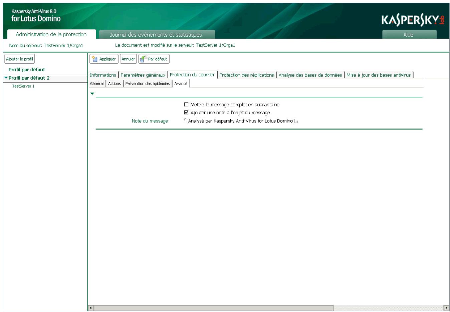450x312 pixels.
Task: Uncheck Ajouter une note à l'objet du message
Action: point(186,113)
